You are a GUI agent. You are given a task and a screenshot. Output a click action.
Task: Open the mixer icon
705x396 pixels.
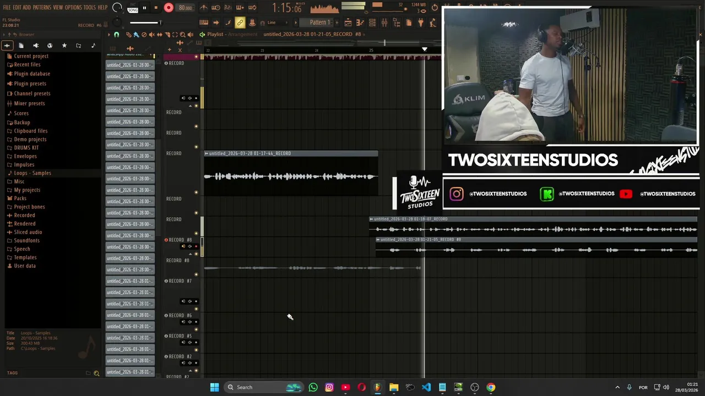(384, 23)
